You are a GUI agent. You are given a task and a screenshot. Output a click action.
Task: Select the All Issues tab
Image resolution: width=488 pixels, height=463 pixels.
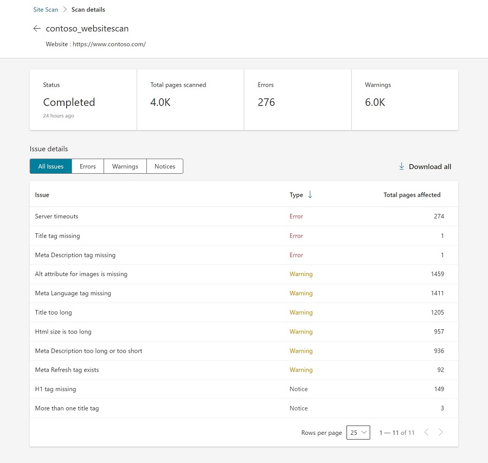51,166
